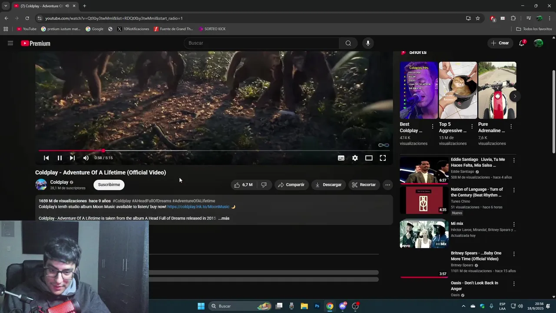Enter fullscreen mode

pyautogui.click(x=383, y=158)
